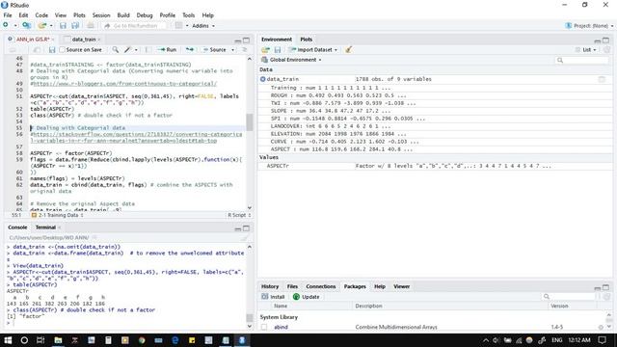
Task: Maximize the Environment pane
Action: 606,40
